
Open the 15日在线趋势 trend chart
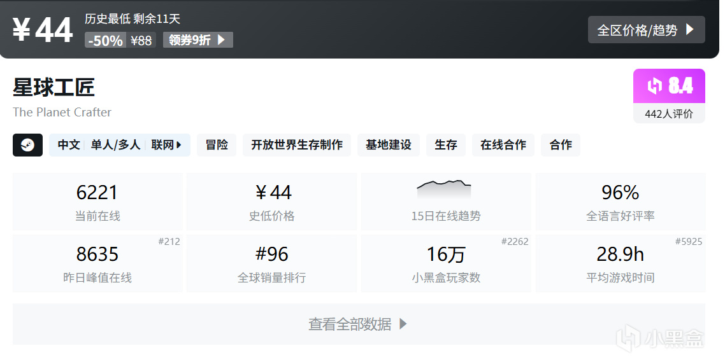(x=446, y=201)
